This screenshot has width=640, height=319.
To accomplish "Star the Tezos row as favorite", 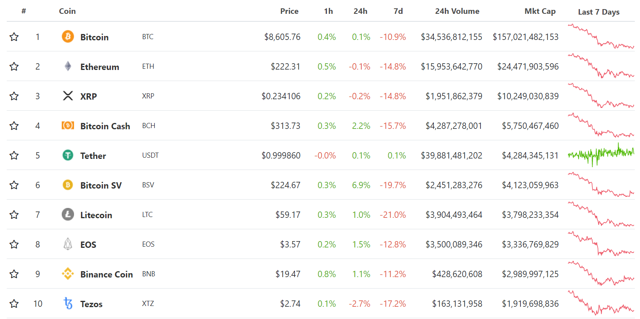I will 14,304.
